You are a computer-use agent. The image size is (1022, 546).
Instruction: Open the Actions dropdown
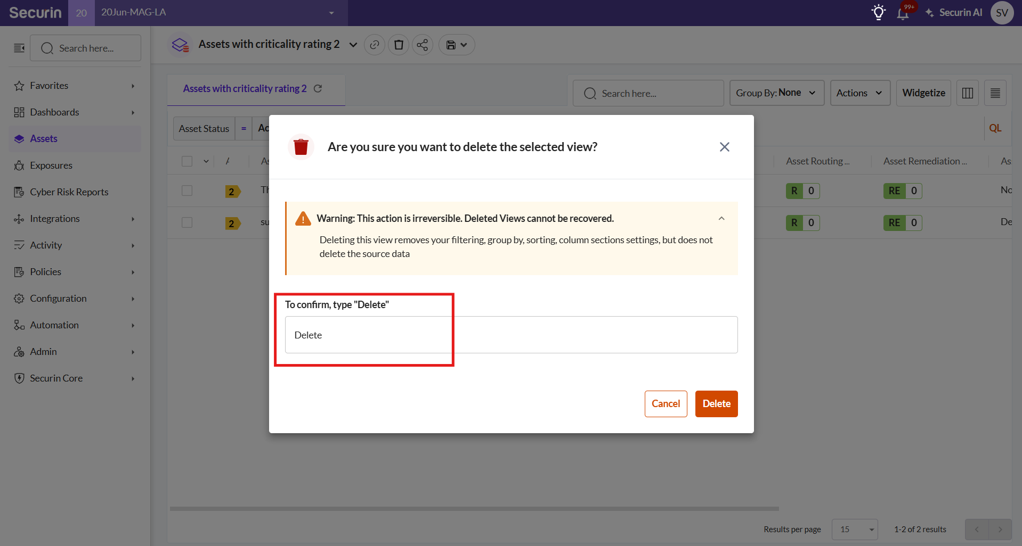tap(860, 93)
